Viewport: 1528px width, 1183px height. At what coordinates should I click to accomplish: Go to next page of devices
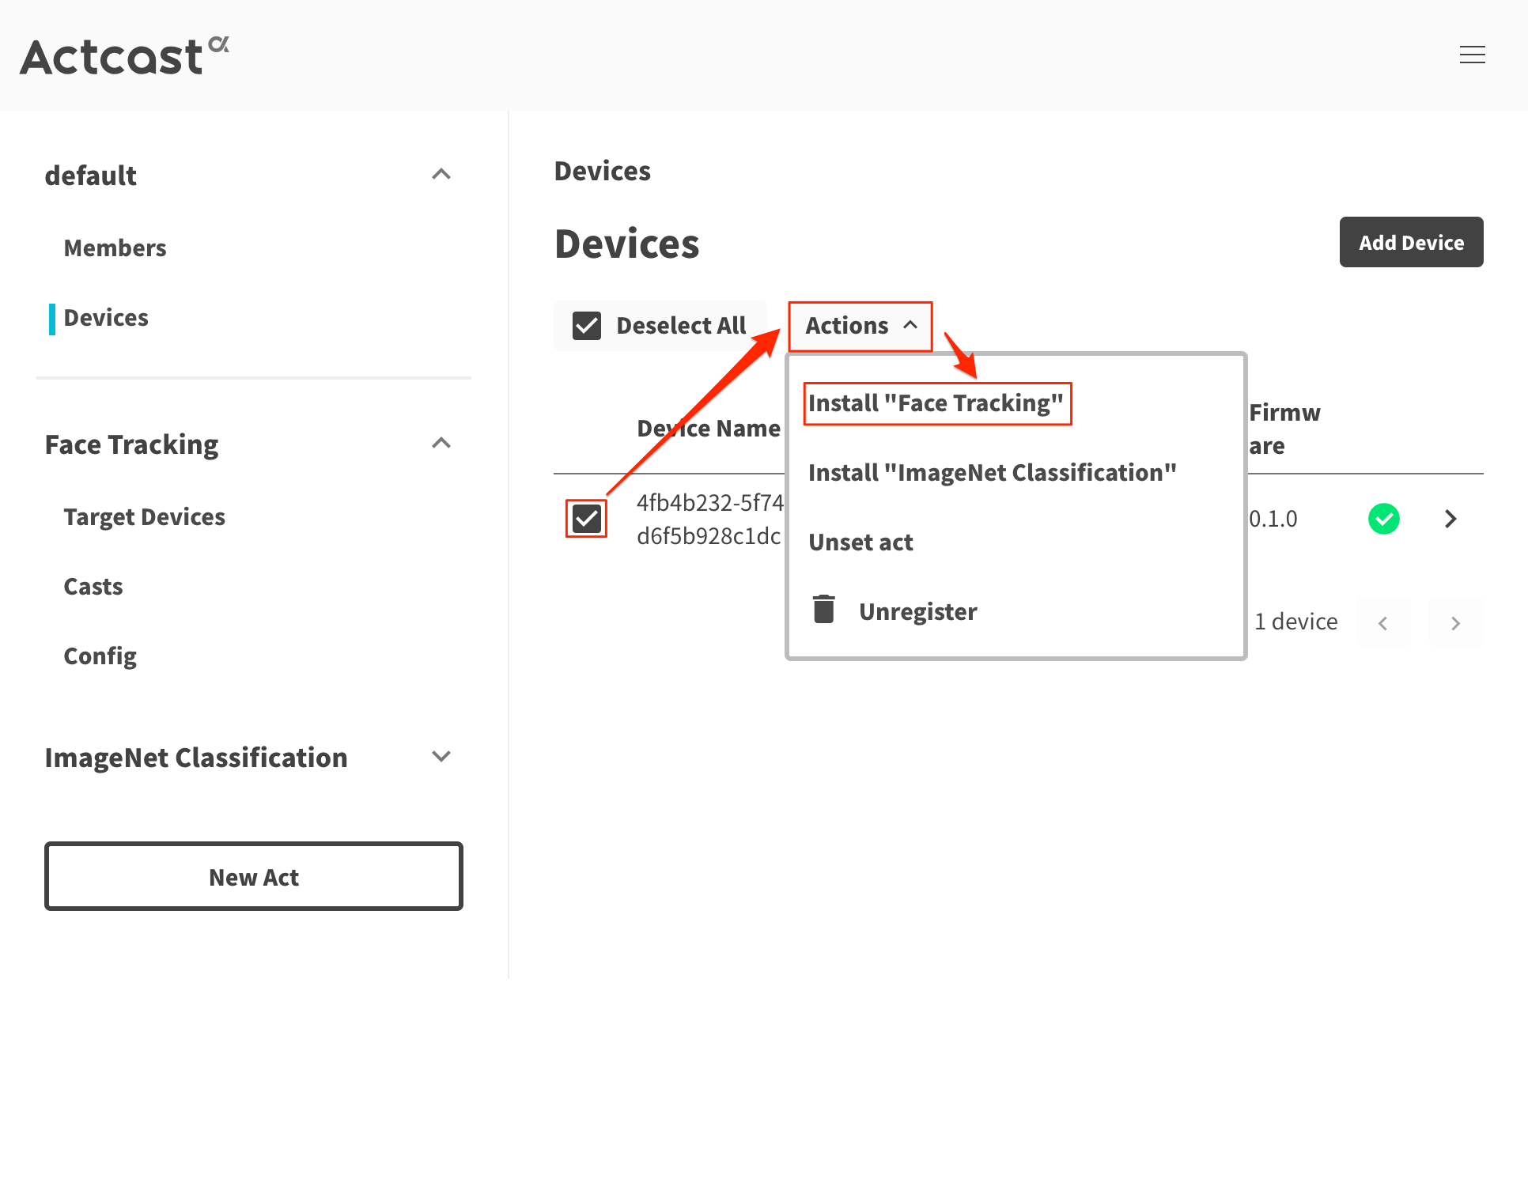[x=1455, y=623]
